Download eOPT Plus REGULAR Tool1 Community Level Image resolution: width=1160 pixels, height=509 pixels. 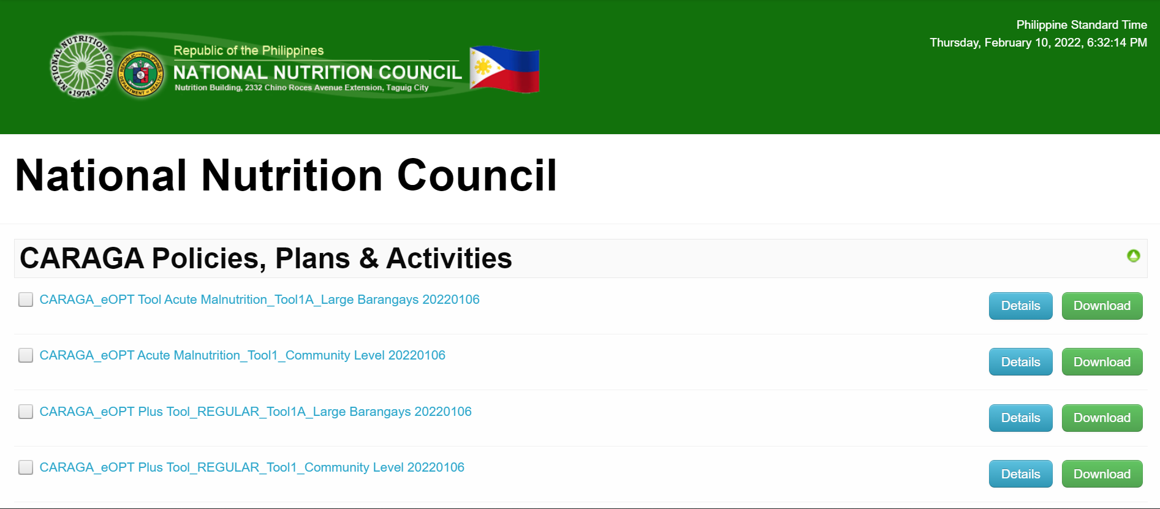coord(1102,474)
